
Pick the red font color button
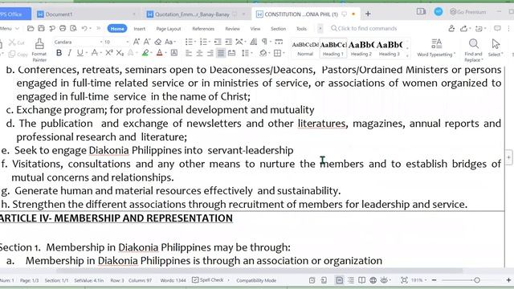tap(159, 53)
